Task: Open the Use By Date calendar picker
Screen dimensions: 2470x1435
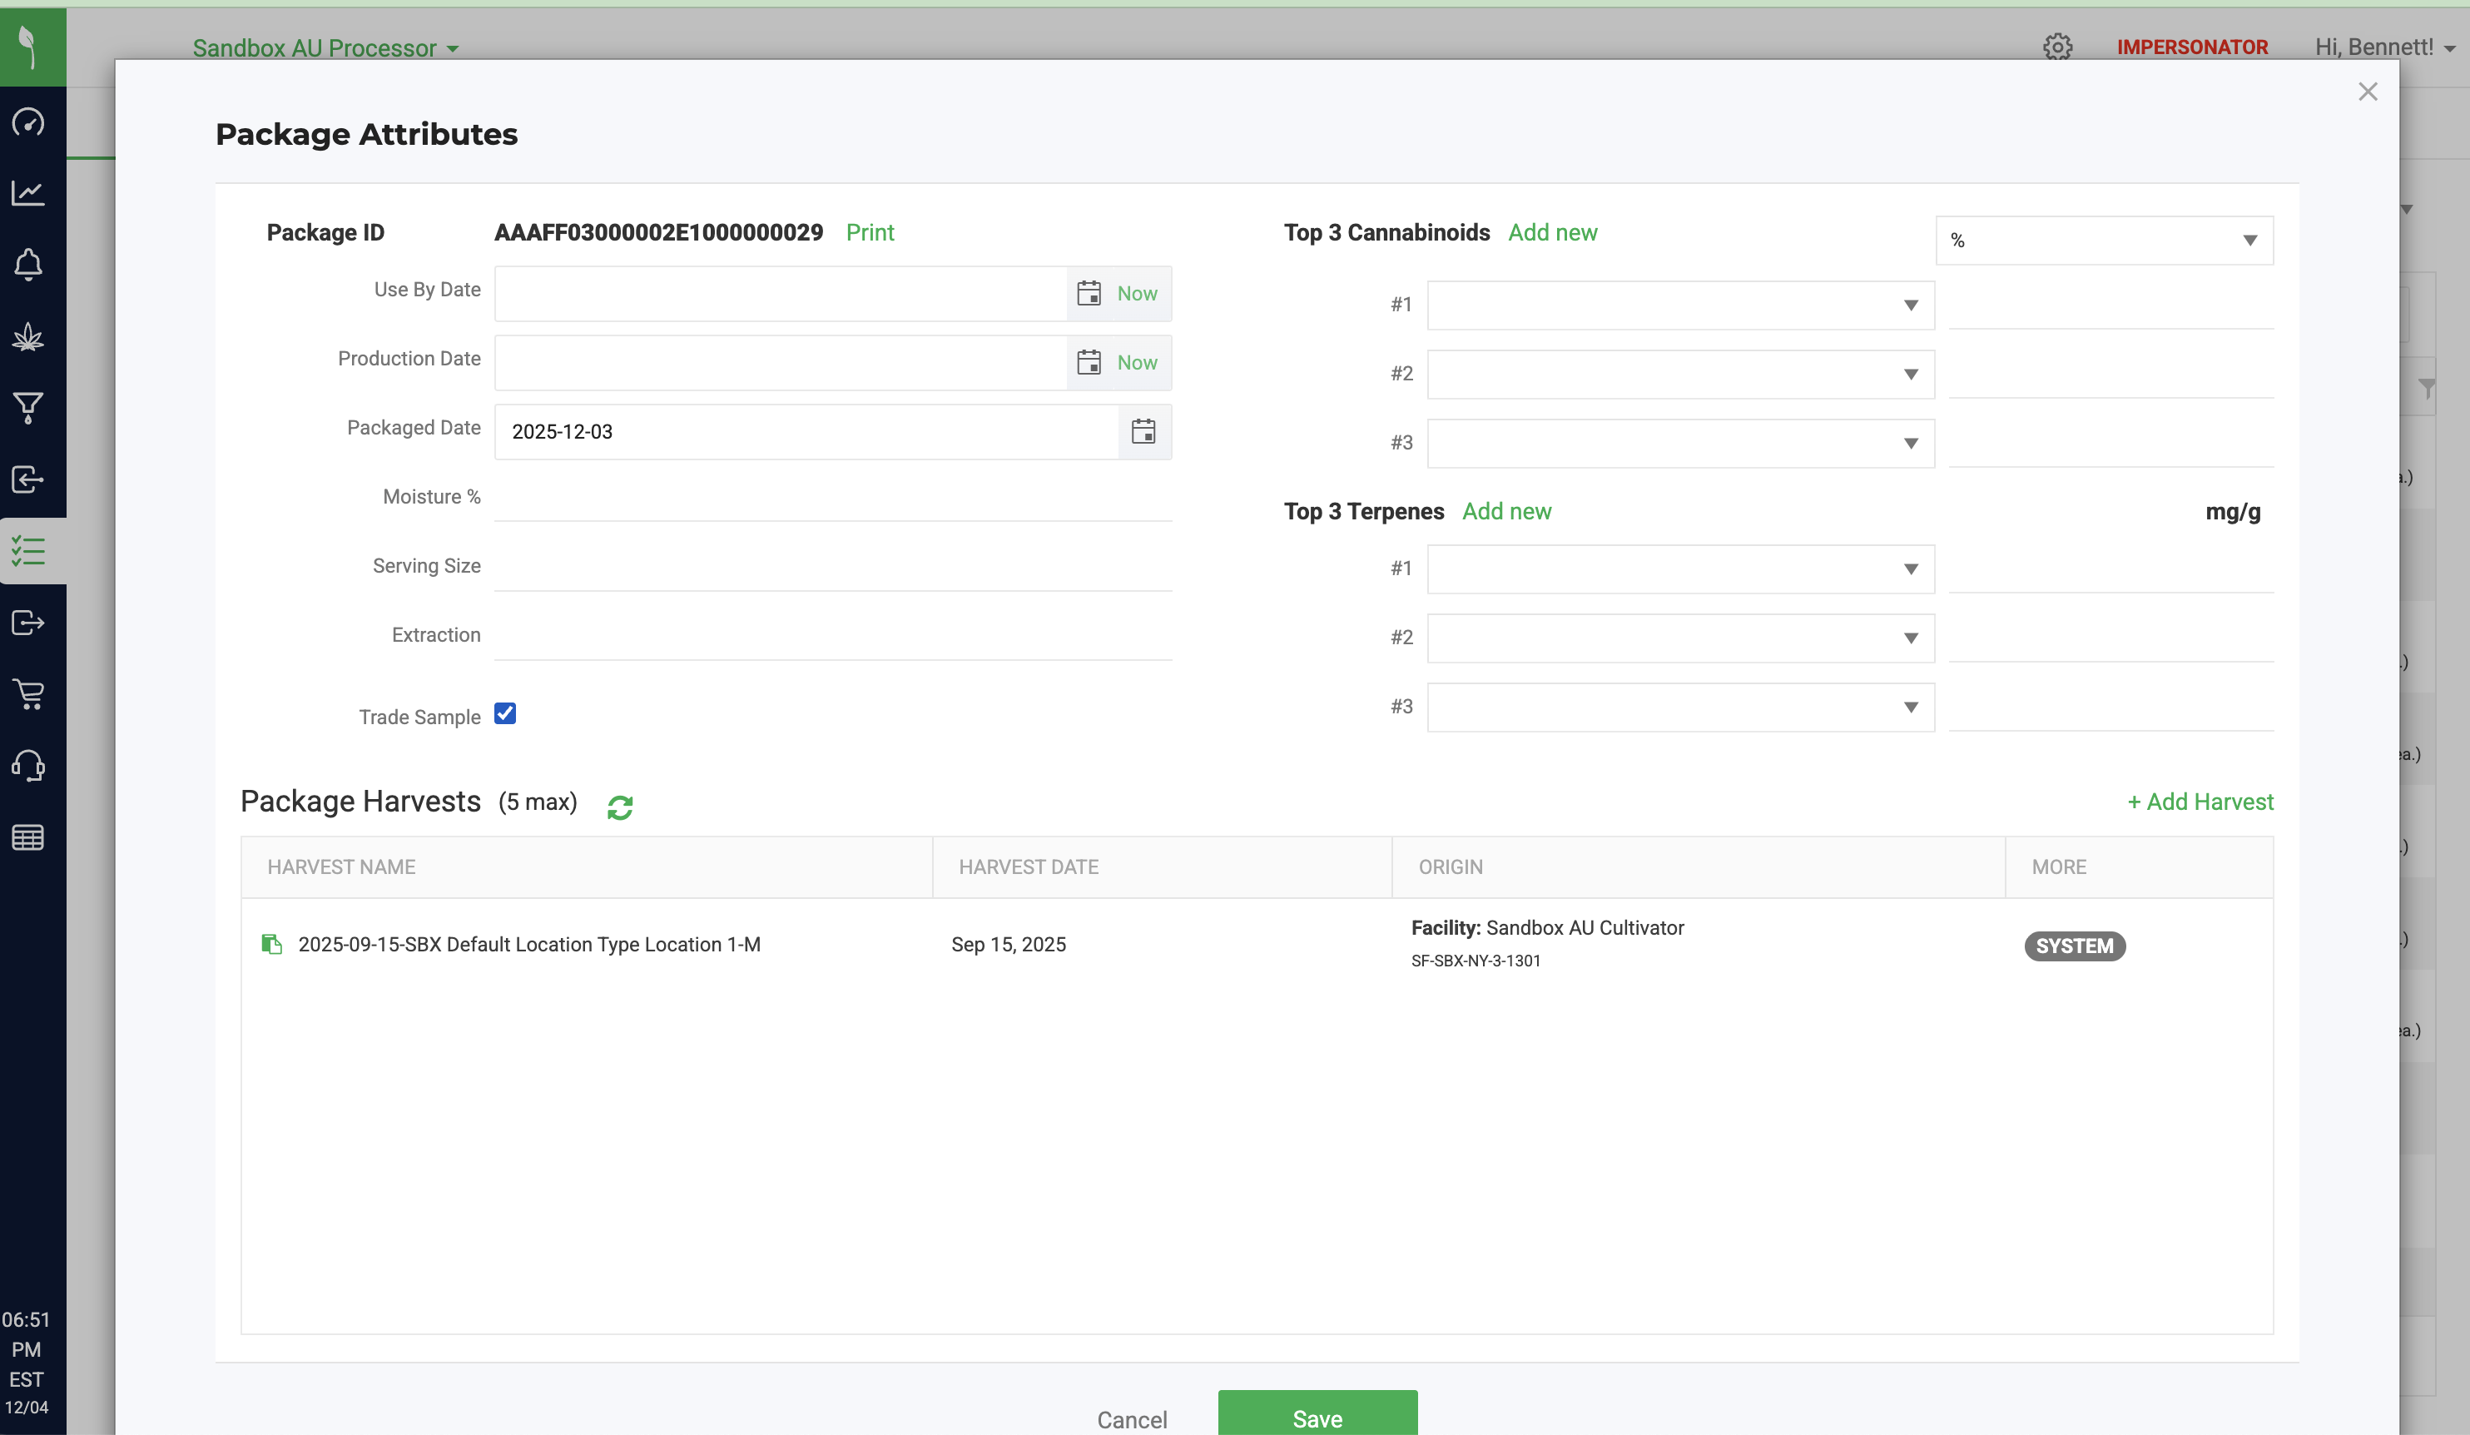Action: click(x=1088, y=293)
